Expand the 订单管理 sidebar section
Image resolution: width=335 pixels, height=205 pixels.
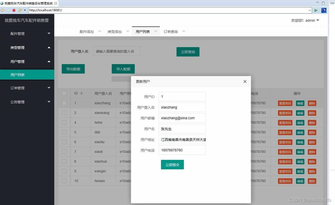pyautogui.click(x=27, y=88)
